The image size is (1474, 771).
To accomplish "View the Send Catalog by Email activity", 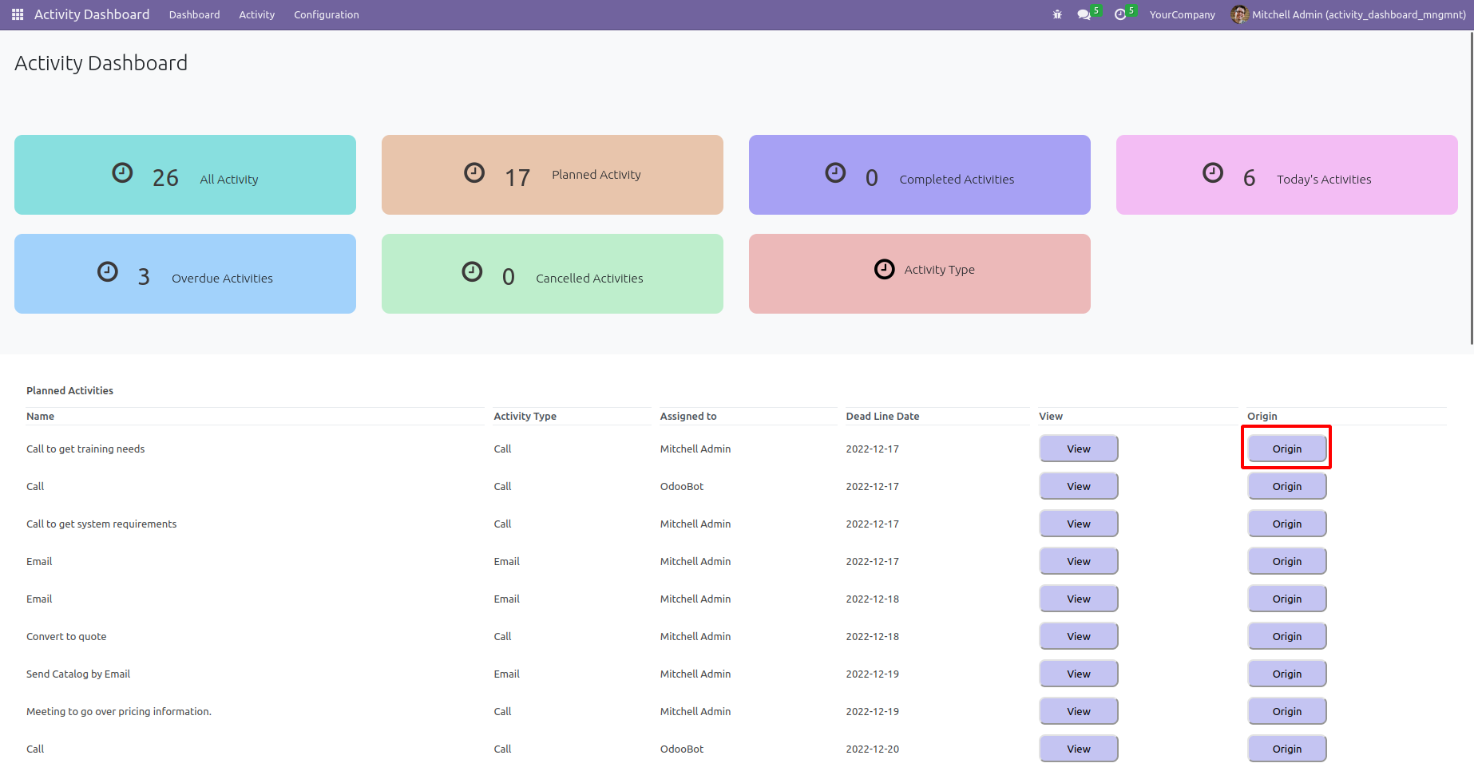I will (1079, 674).
